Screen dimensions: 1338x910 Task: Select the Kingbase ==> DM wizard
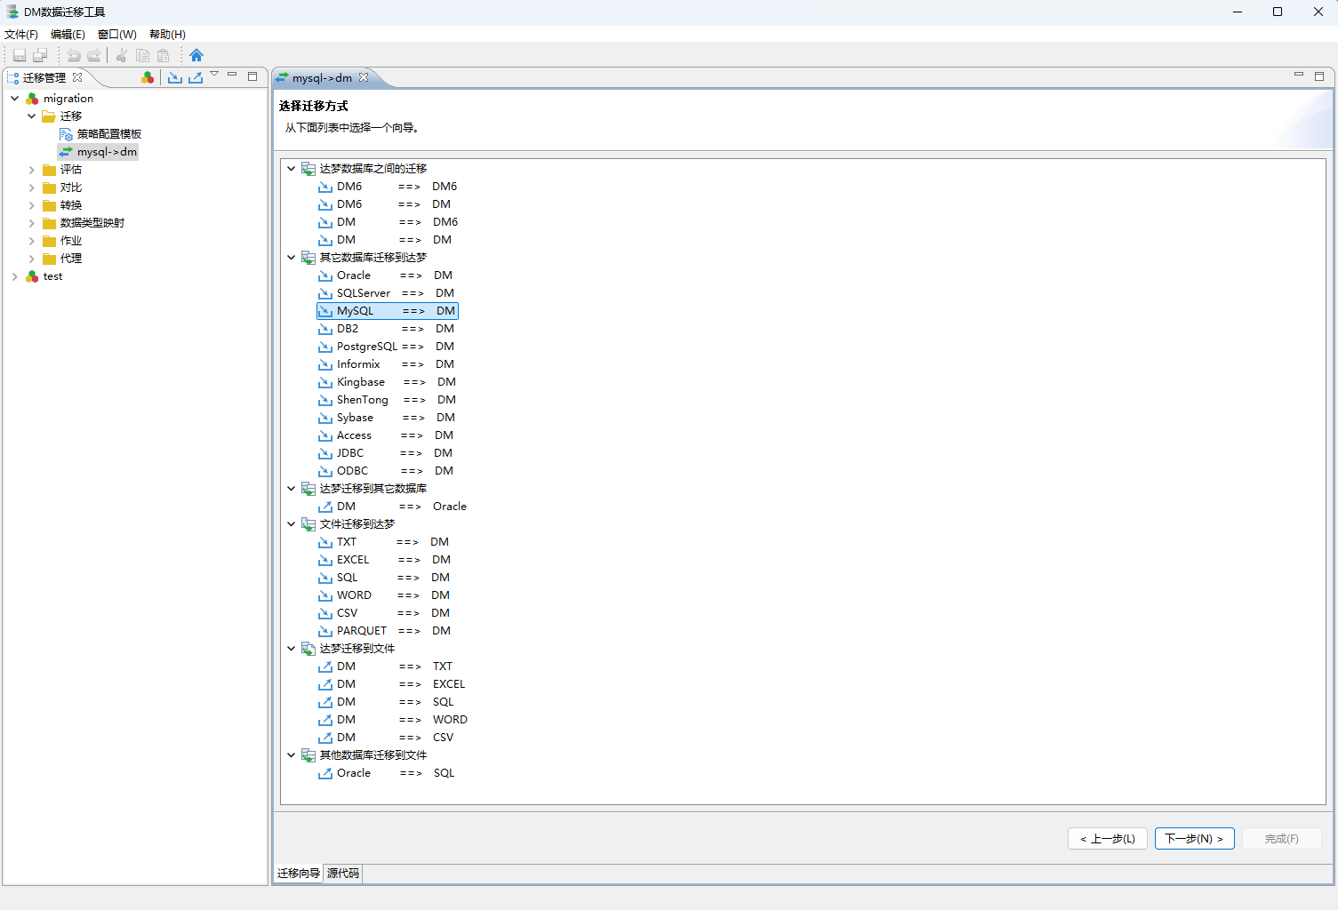(x=388, y=382)
